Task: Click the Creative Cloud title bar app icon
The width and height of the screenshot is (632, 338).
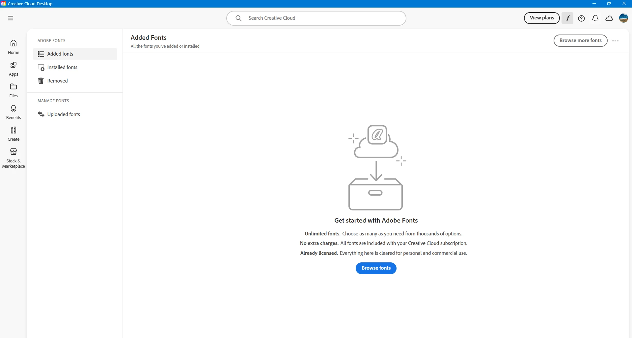Action: [x=3, y=4]
